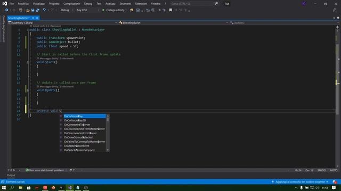The width and height of the screenshot is (341, 191).
Task: Click Aggiungi al controllo del codice sorgente
Action: tap(300, 182)
